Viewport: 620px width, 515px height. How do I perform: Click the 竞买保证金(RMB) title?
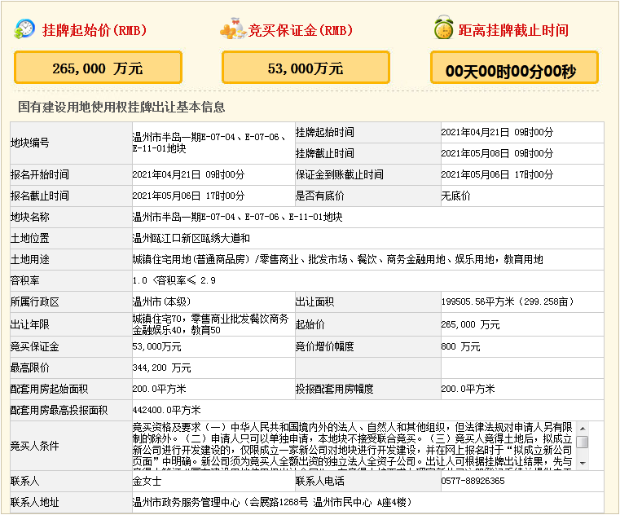click(x=301, y=30)
